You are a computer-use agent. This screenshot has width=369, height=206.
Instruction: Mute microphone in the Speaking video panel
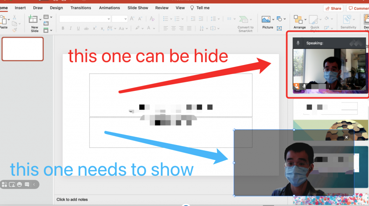[304, 86]
